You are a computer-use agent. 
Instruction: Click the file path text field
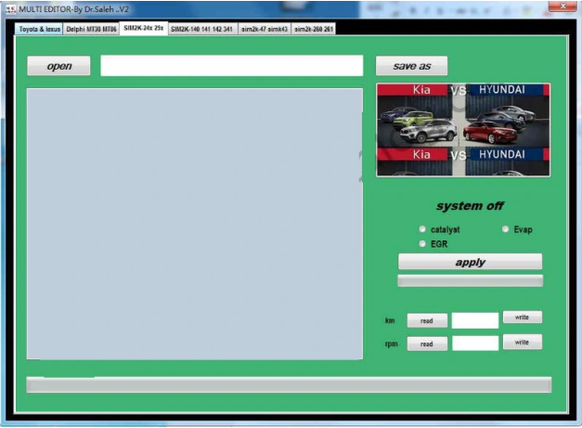pyautogui.click(x=231, y=66)
